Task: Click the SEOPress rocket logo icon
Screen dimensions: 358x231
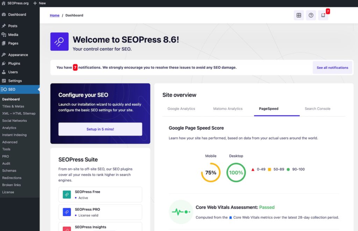Action: [x=59, y=42]
